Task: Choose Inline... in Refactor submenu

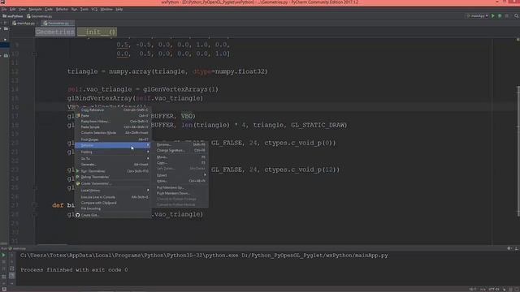Action: [180, 181]
